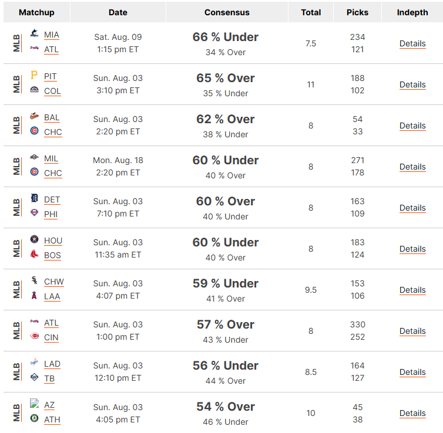The height and width of the screenshot is (433, 443).
Task: Click the Miami Marlins team logo
Action: coord(34,33)
